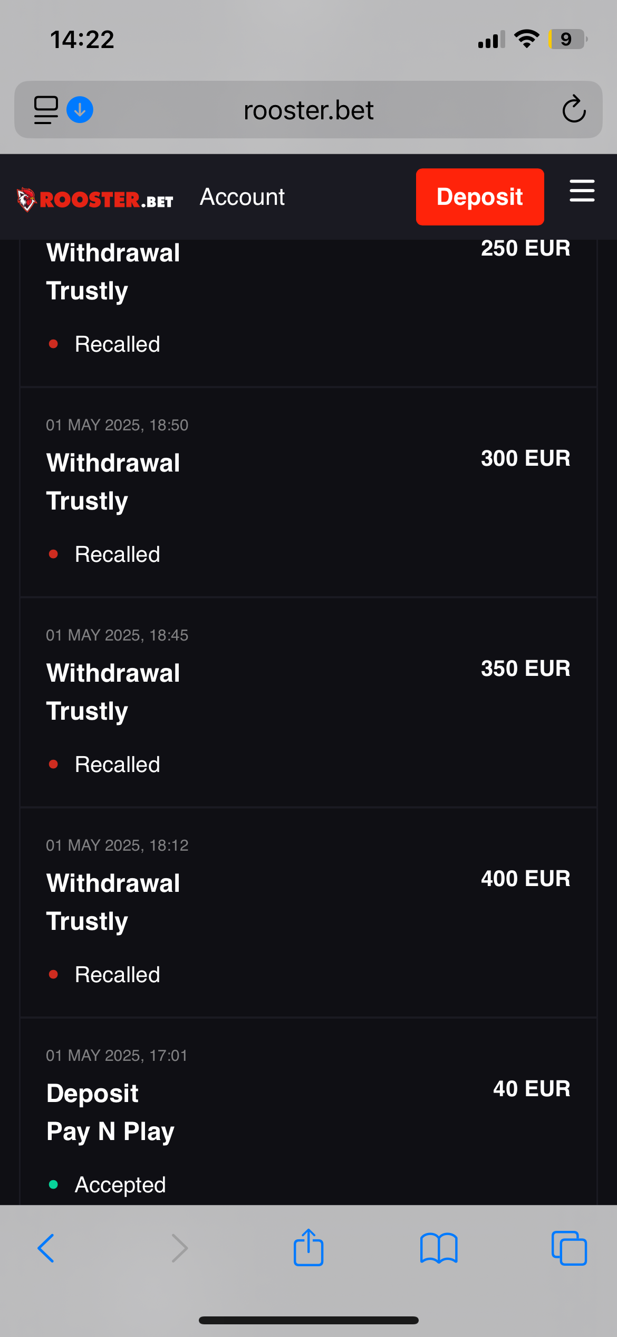Tap the rooster.bet address bar
Screen dimensions: 617x1337
point(308,110)
